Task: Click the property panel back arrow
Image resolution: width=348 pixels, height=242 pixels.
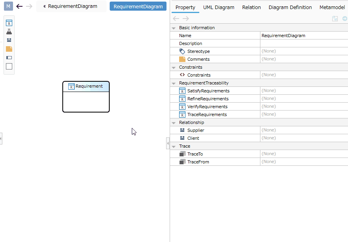Action: tap(176, 19)
